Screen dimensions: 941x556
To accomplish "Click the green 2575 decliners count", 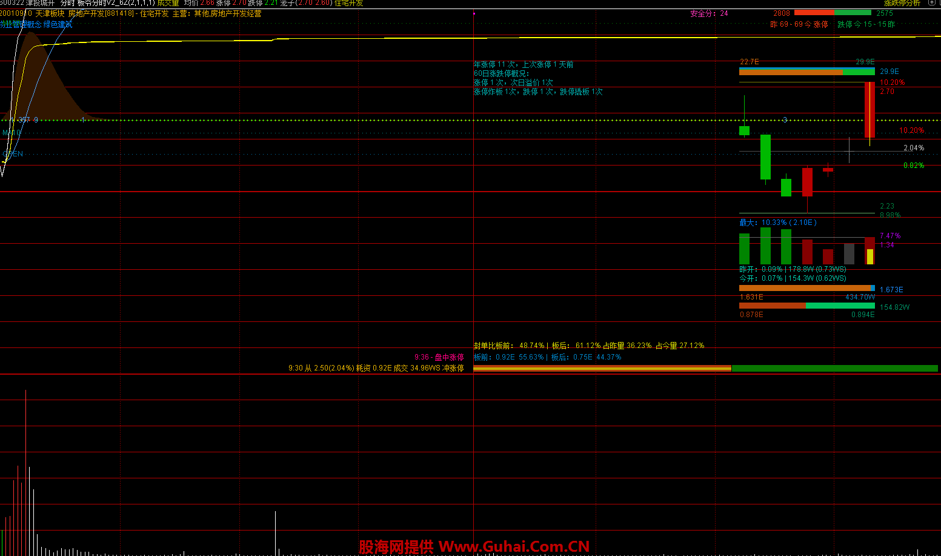I will 885,13.
